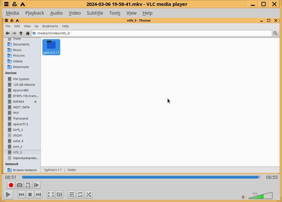This screenshot has height=202, width=282.
Task: Mute audio via the speaker icon
Action: [x=244, y=197]
